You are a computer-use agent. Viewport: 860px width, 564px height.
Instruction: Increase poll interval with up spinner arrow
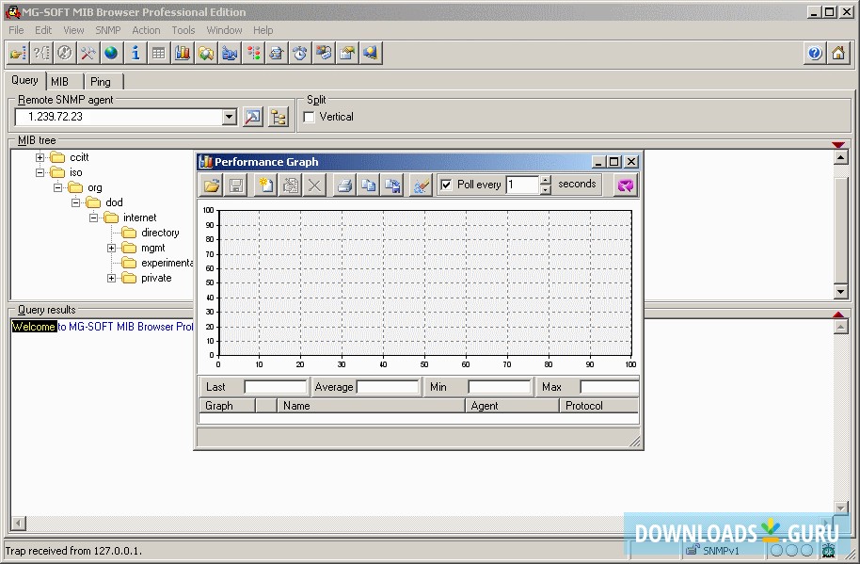545,180
